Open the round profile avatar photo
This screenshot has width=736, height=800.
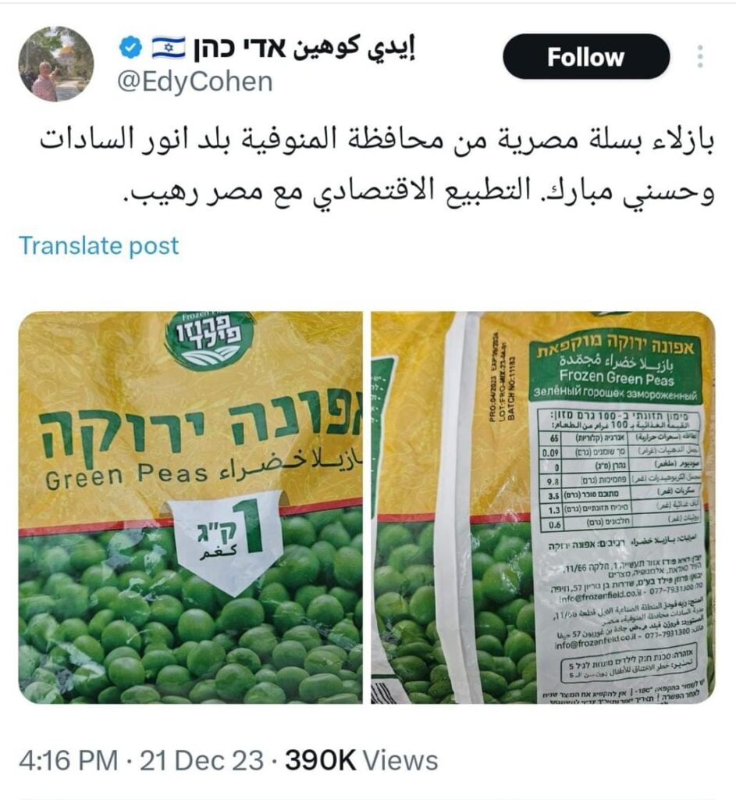56,64
